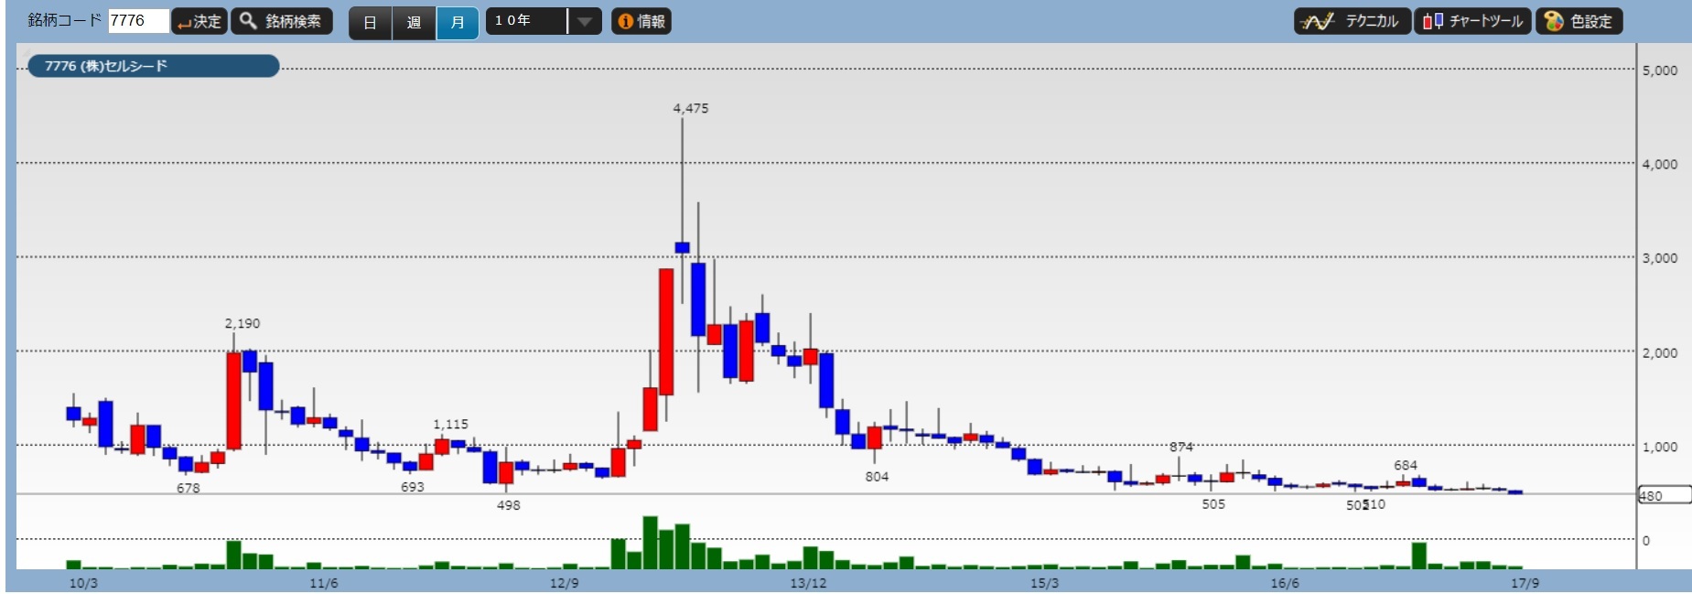Click the 1,000 price axis label

(1660, 447)
